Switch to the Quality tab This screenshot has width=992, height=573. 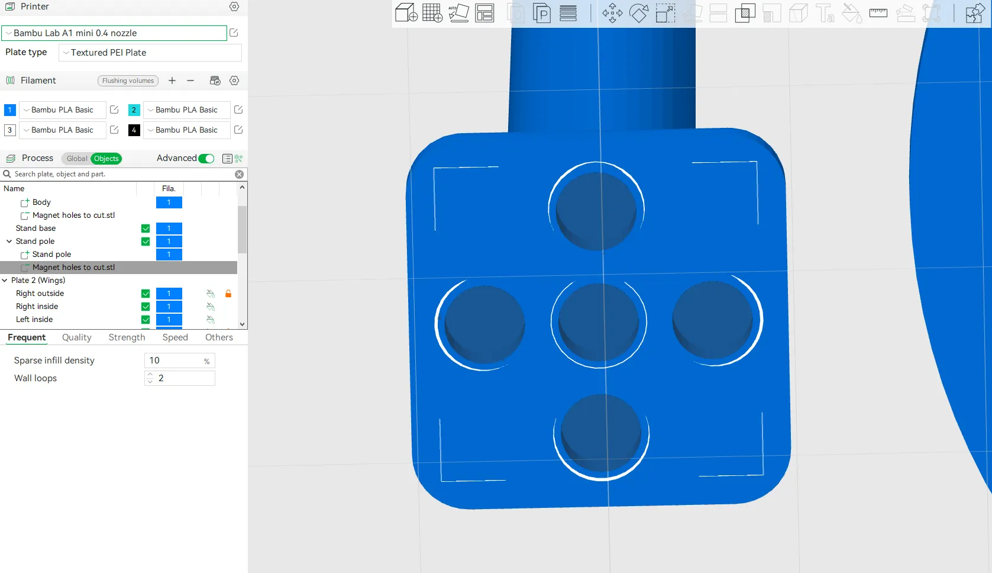click(77, 337)
